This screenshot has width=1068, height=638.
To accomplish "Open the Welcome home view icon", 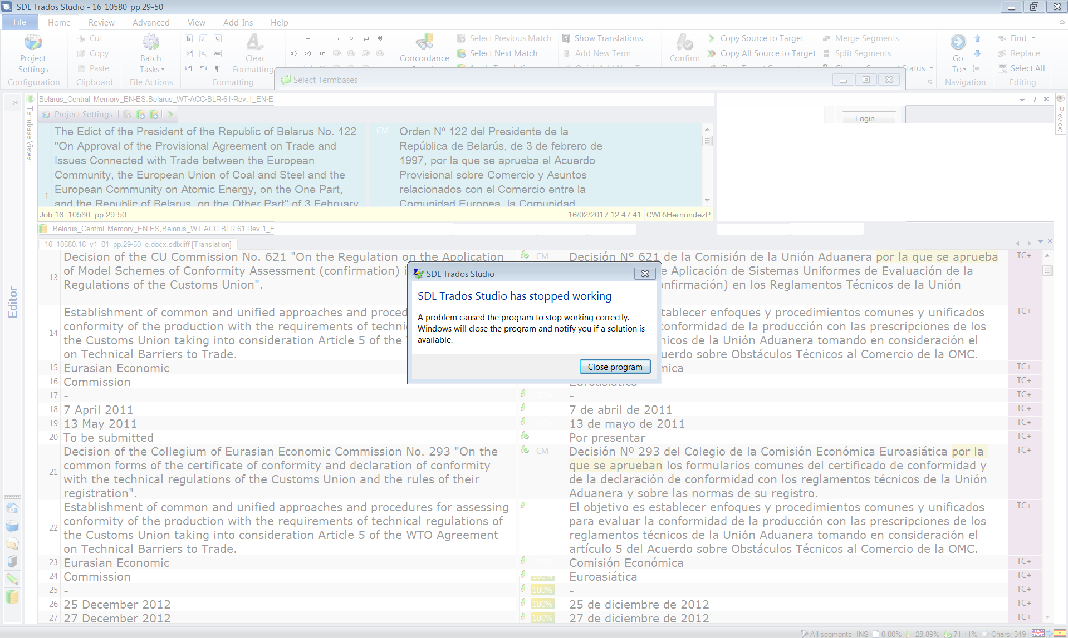I will pos(12,508).
